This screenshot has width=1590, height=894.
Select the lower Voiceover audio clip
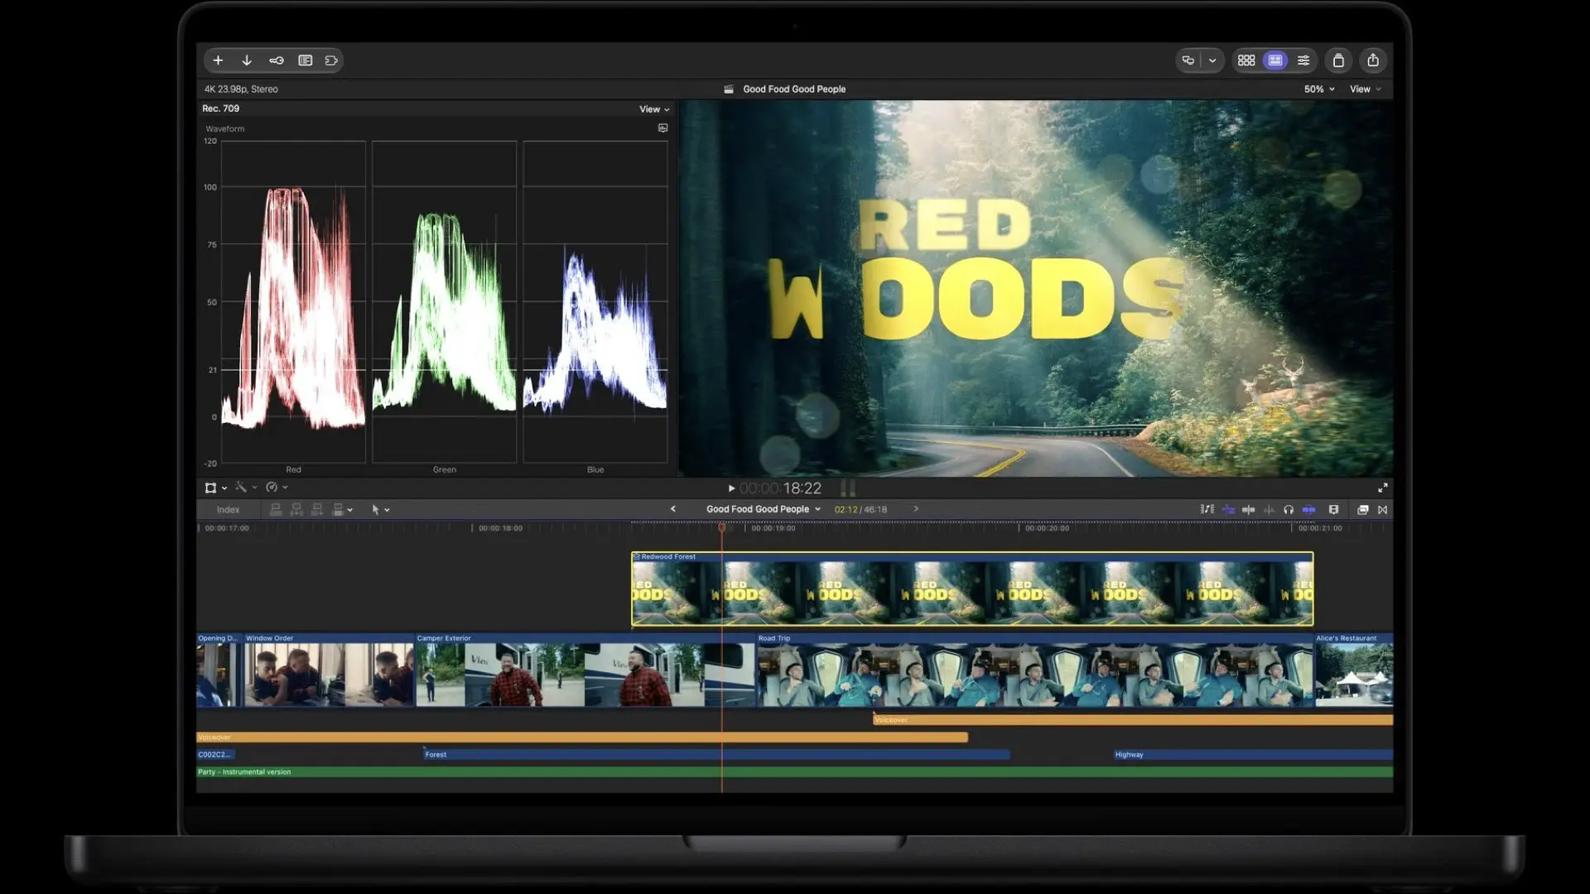coord(582,738)
